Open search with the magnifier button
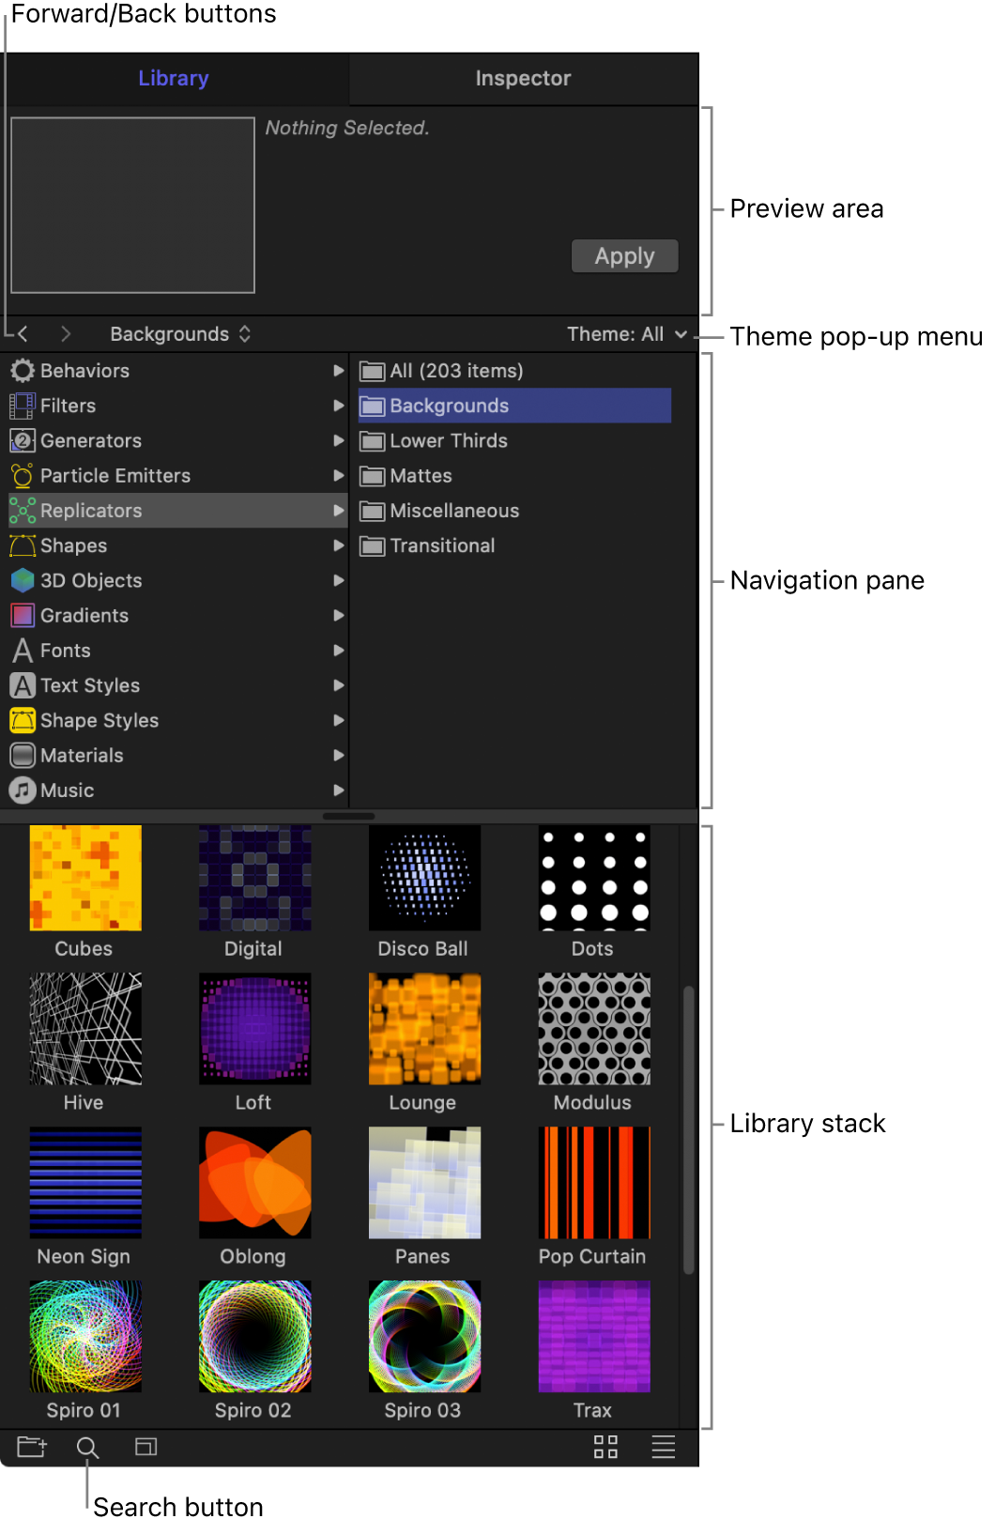995x1534 pixels. click(87, 1448)
